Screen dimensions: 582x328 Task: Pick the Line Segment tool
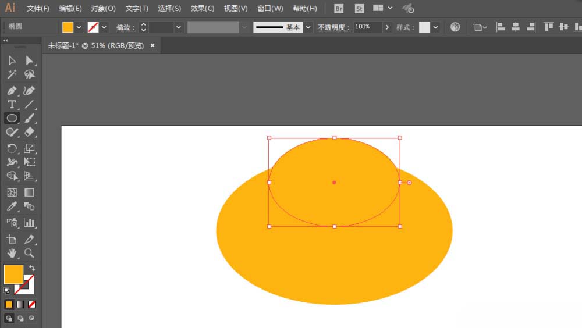pyautogui.click(x=29, y=104)
